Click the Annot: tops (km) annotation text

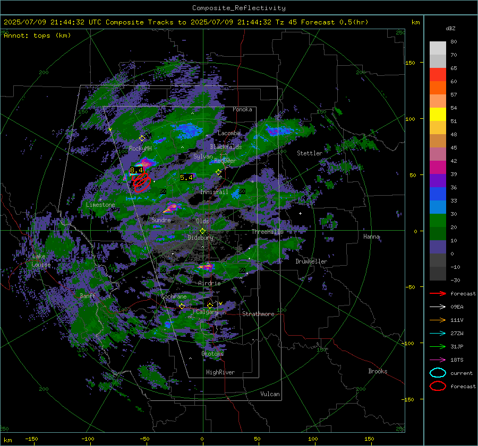click(x=37, y=36)
